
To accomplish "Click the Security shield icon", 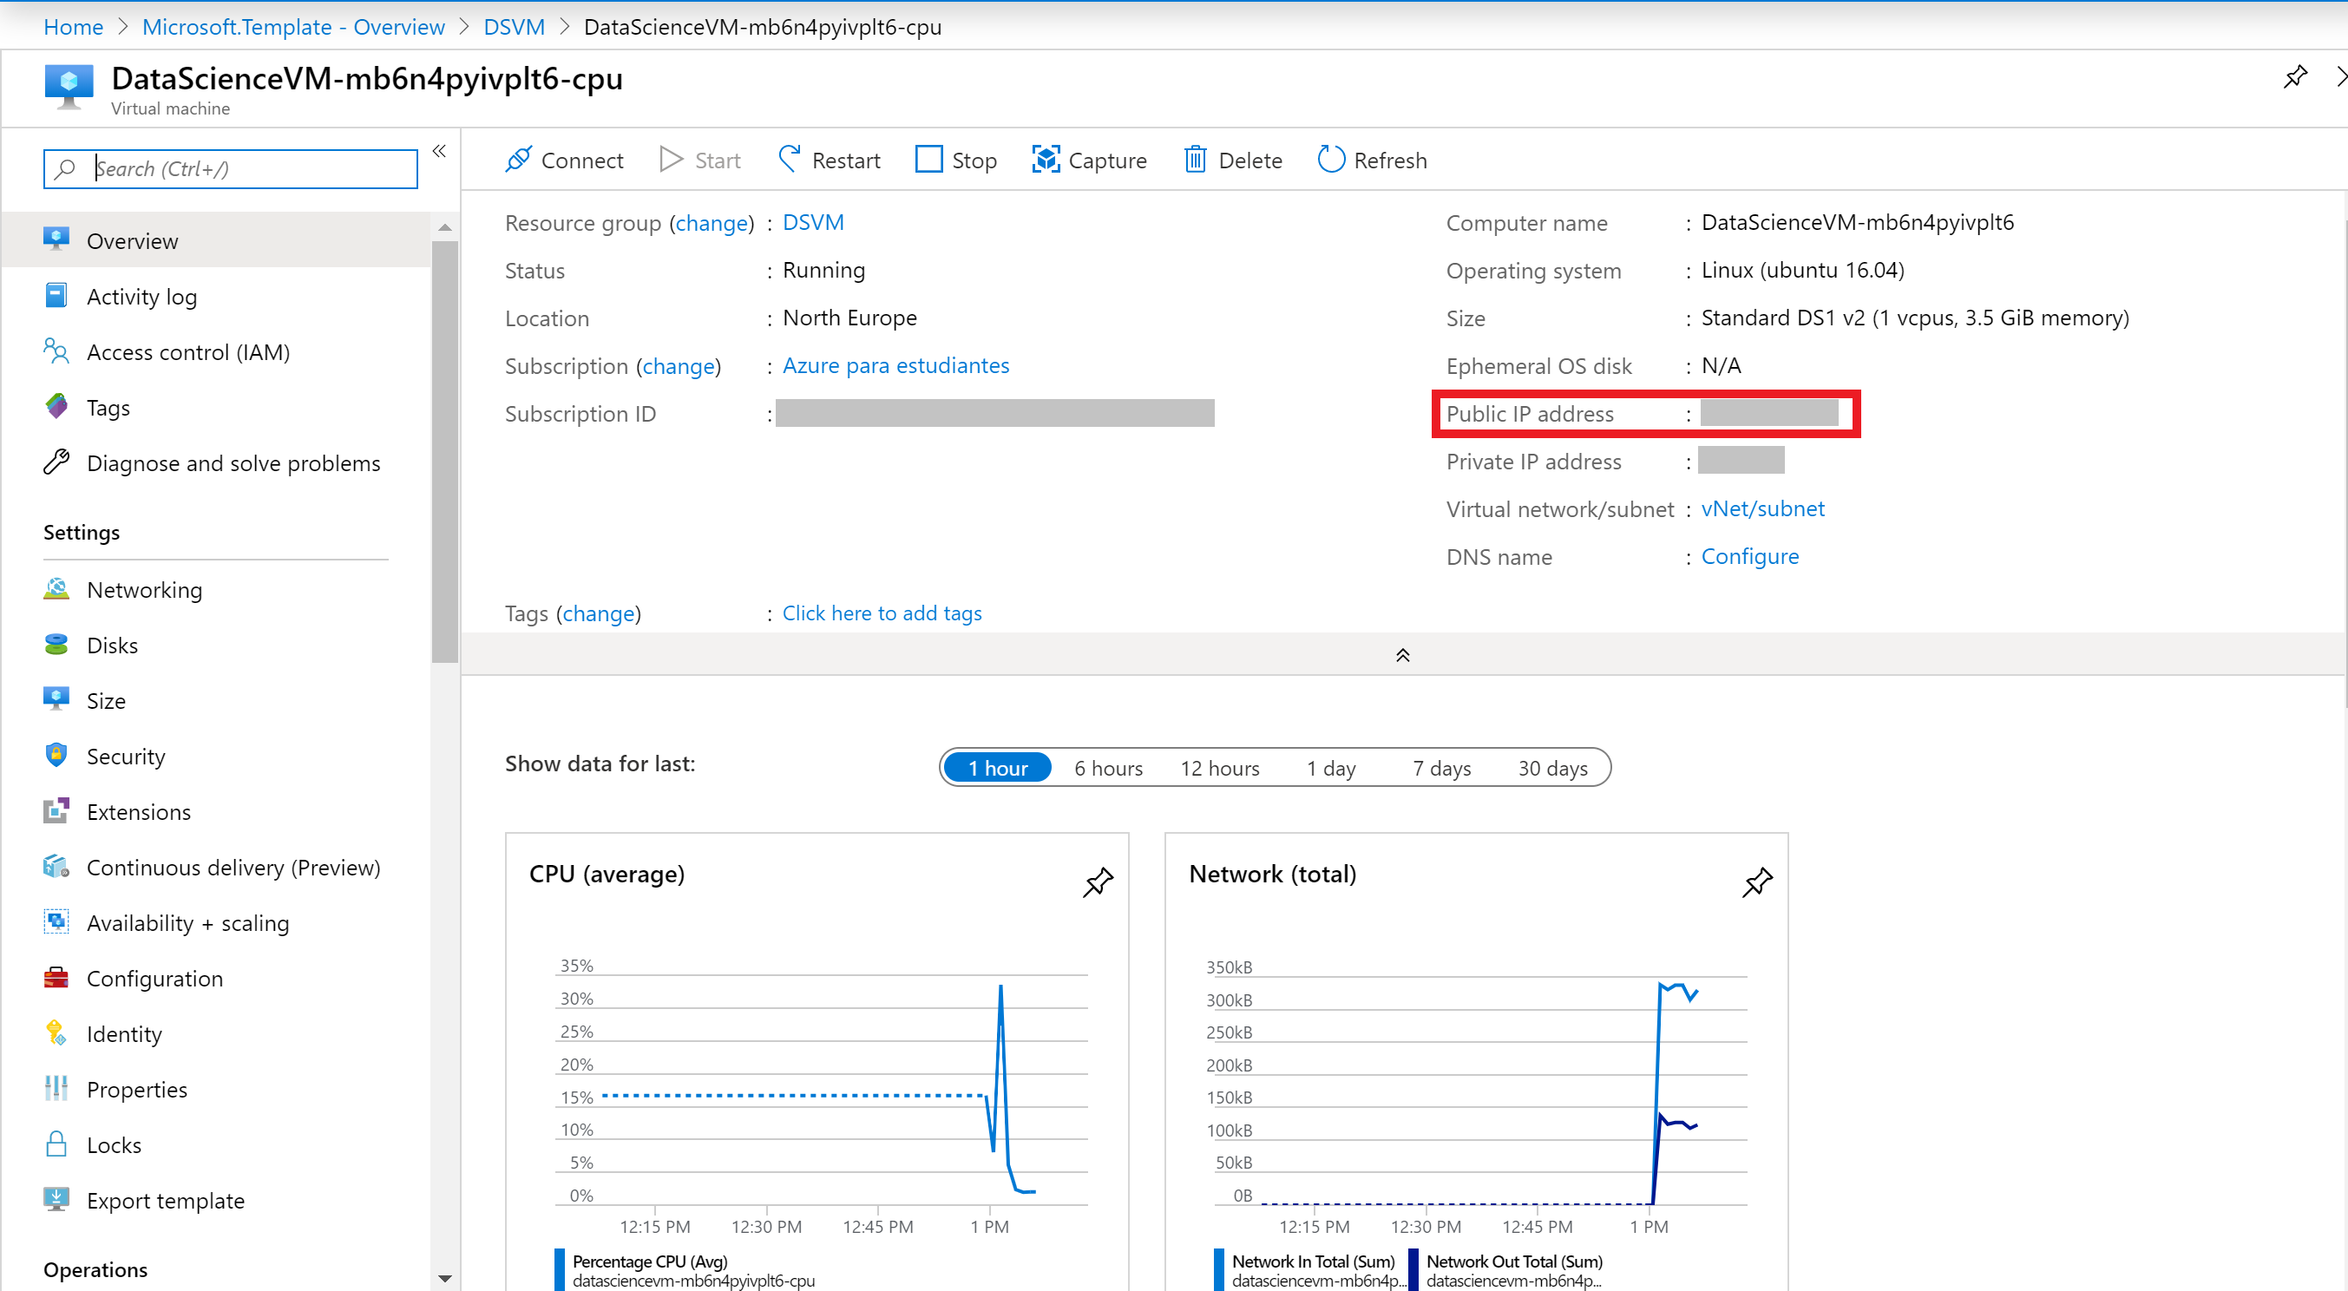I will pyautogui.click(x=56, y=756).
